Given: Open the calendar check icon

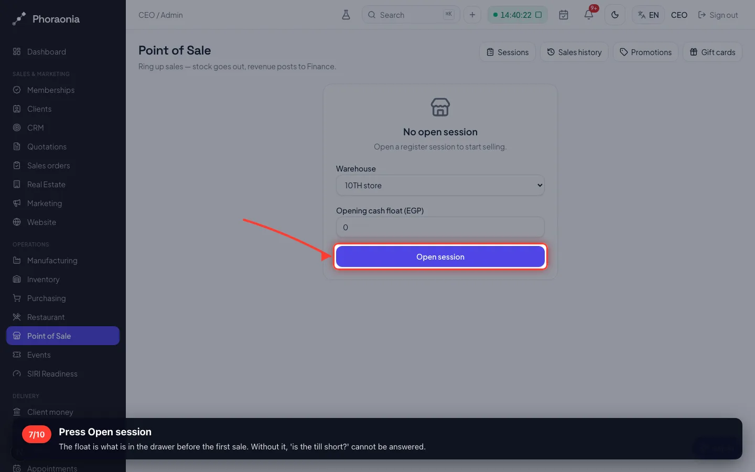Looking at the screenshot, I should [564, 15].
